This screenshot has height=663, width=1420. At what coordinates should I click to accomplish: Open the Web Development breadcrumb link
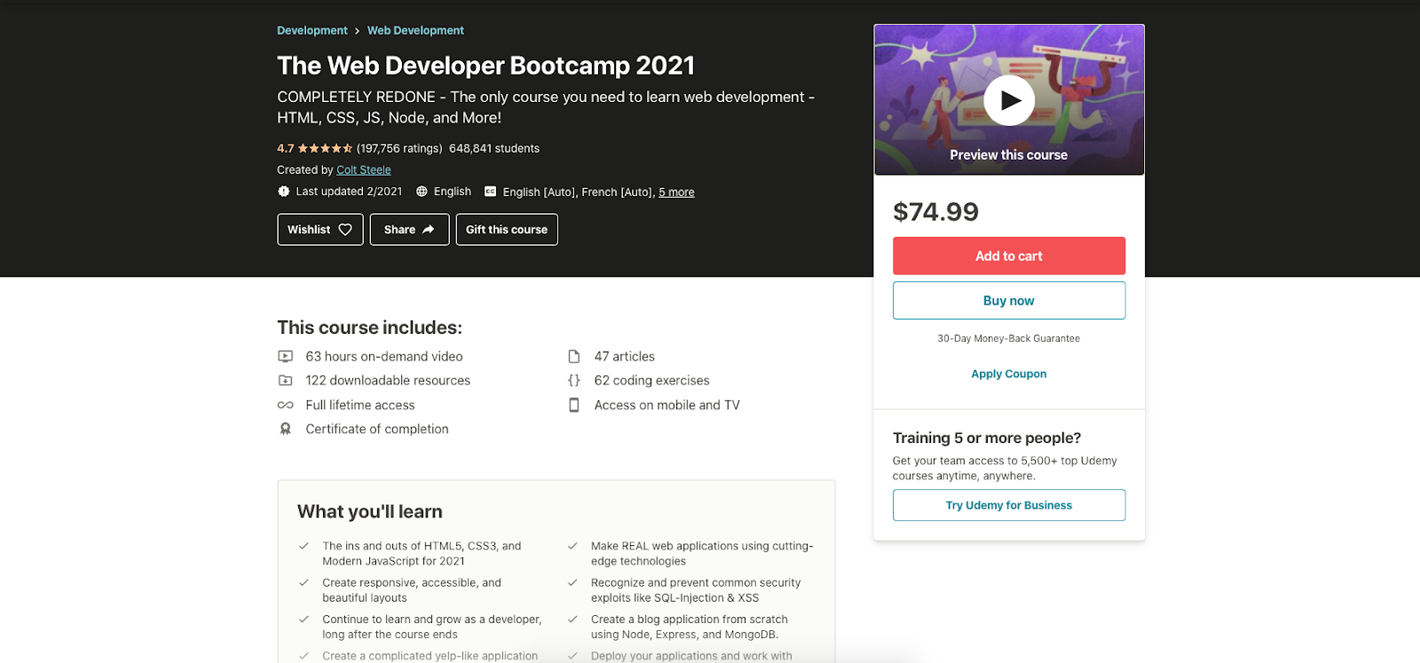click(x=415, y=30)
